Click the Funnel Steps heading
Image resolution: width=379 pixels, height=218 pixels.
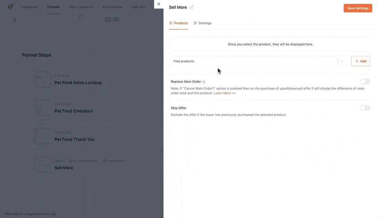point(37,55)
